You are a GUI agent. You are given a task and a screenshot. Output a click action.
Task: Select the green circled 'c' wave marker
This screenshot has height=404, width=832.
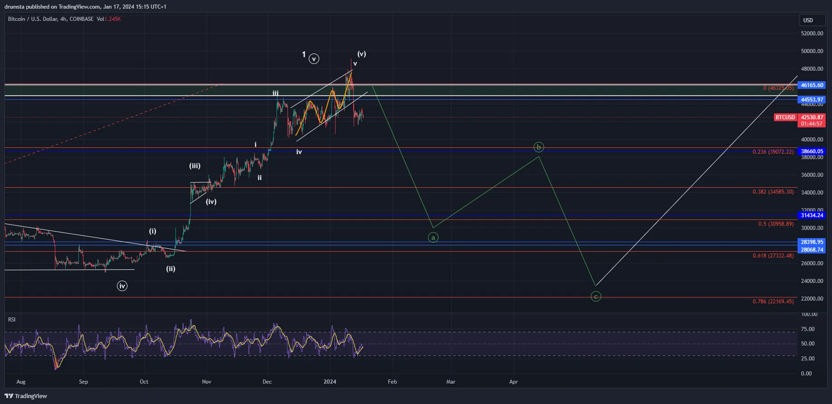596,297
